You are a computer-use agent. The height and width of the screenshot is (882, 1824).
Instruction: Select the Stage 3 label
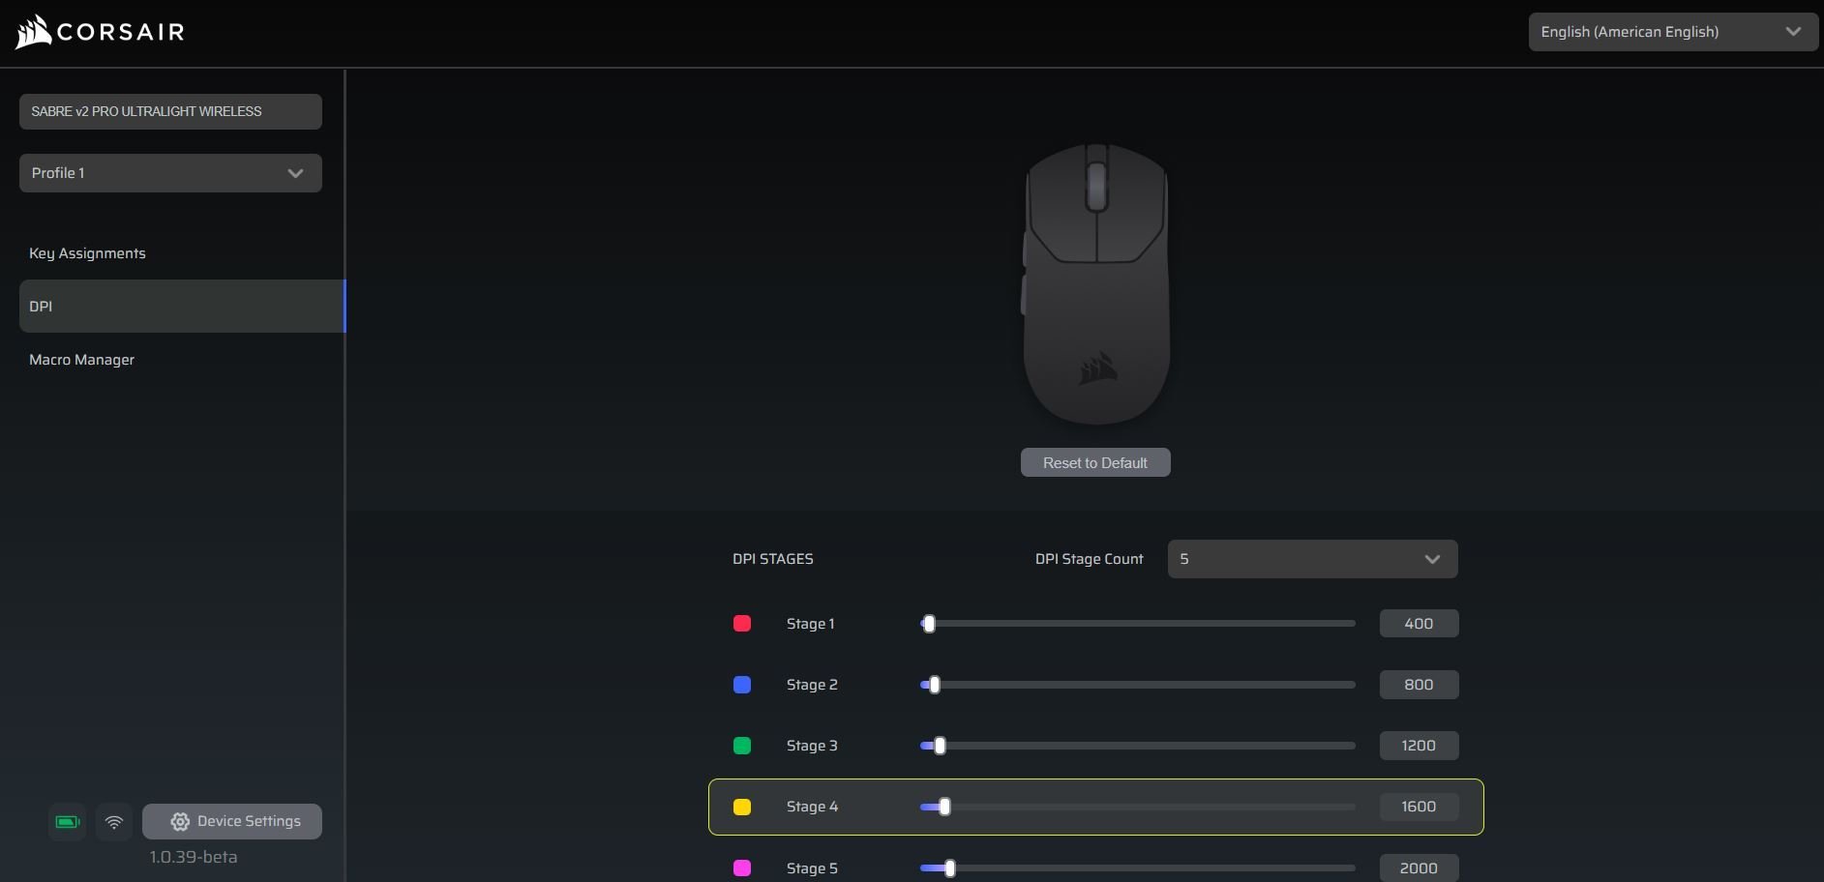[812, 746]
